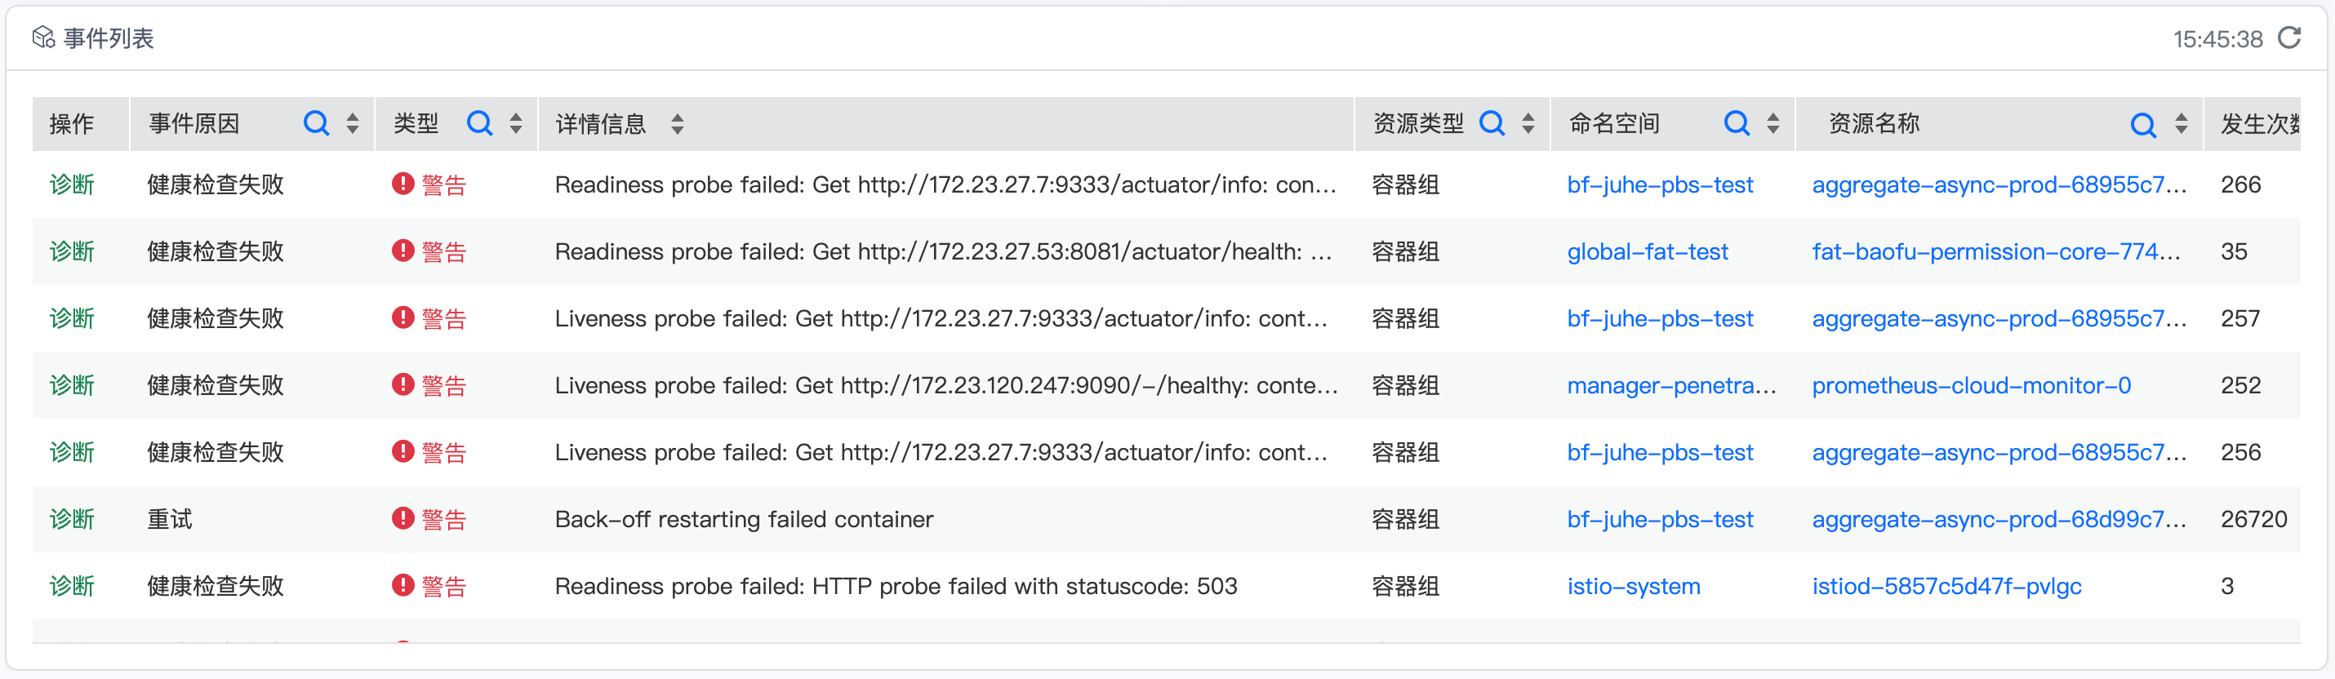2335x679 pixels.
Task: Sort the 类型 column
Action: [516, 123]
